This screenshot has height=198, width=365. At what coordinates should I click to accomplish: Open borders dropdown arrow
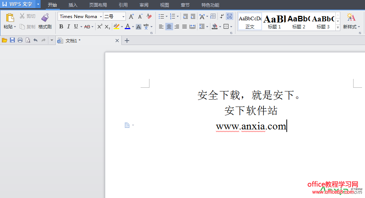coord(231,27)
